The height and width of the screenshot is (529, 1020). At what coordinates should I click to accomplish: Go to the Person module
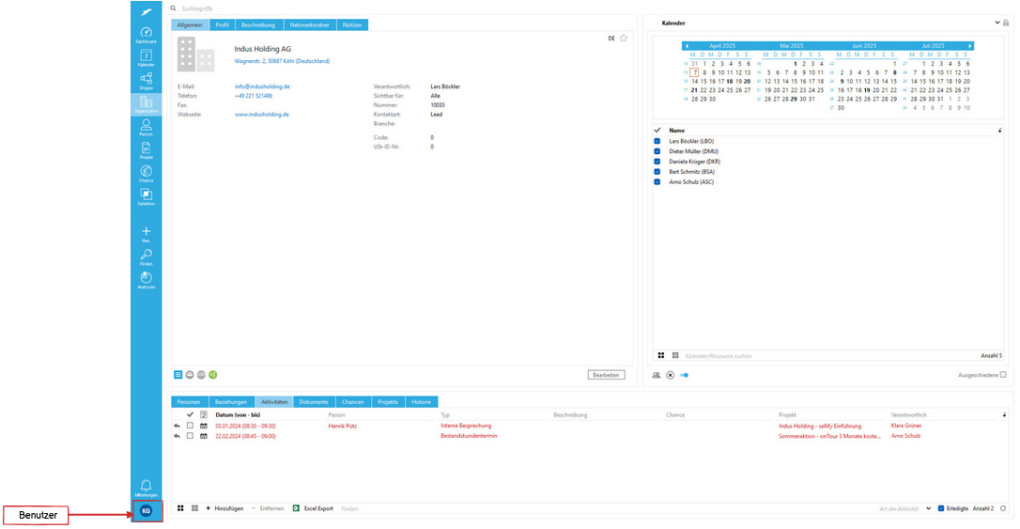click(146, 127)
